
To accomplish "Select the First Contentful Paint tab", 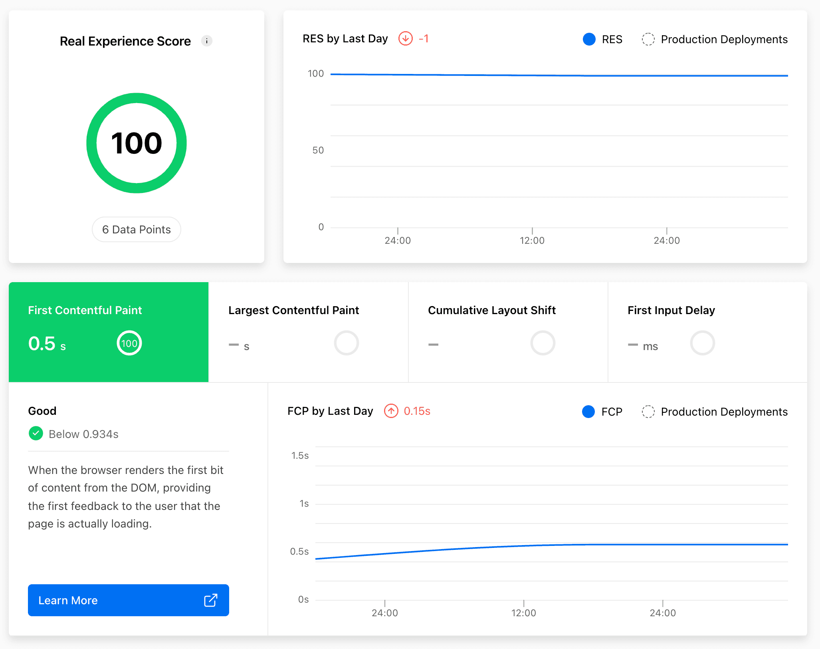I will tap(85, 311).
